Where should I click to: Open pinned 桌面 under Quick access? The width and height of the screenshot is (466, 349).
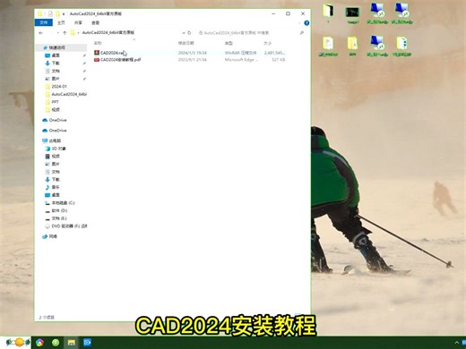56,55
